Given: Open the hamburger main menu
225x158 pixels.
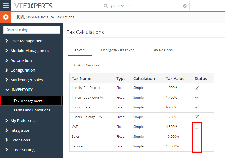Looking at the screenshot, I should (6, 6).
